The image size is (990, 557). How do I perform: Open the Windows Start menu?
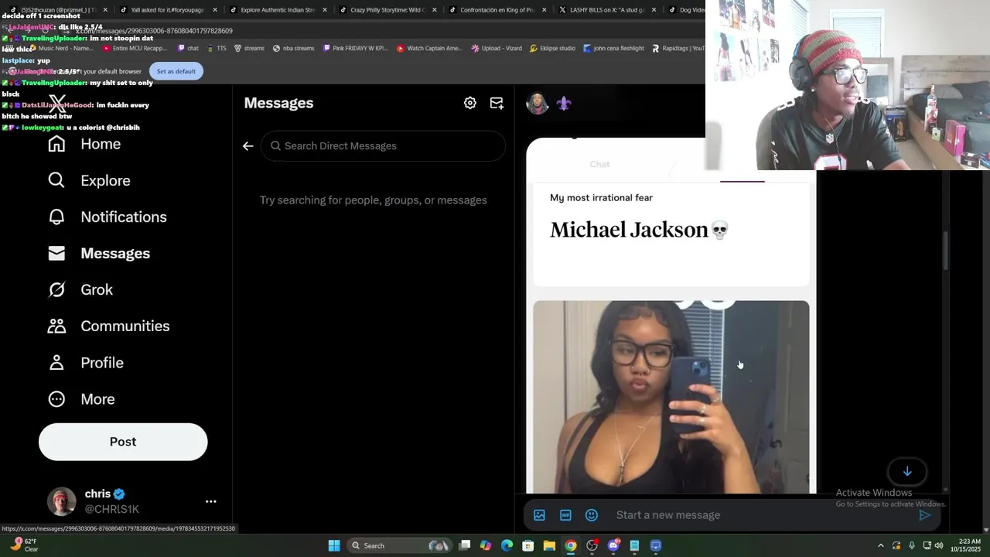point(334,545)
